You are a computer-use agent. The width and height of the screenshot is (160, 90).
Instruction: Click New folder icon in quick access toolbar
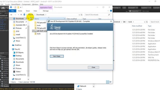point(18,7)
